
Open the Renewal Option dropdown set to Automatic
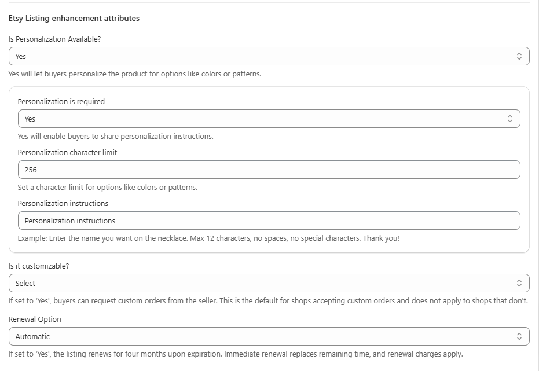pyautogui.click(x=269, y=337)
